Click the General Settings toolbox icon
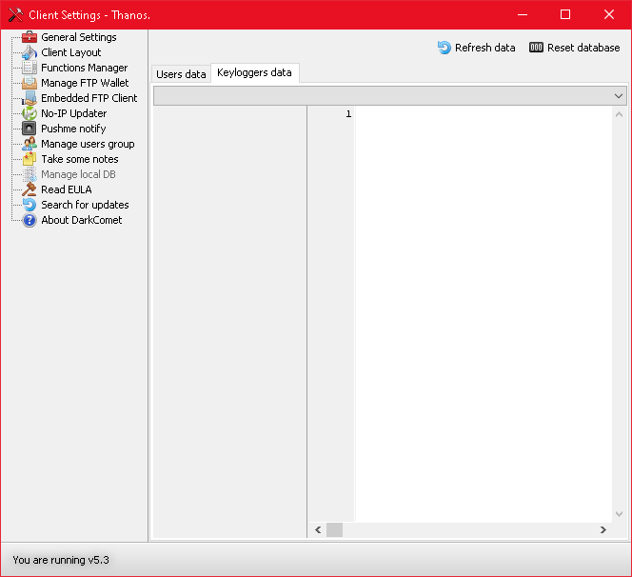 (x=30, y=37)
